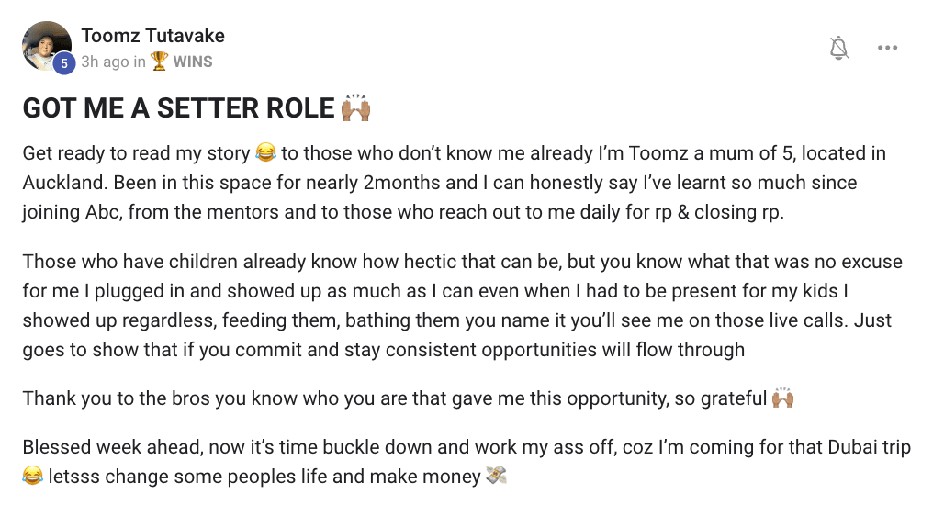Open the author name Toomz Tutavake
The width and height of the screenshot is (933, 505).
click(x=153, y=36)
